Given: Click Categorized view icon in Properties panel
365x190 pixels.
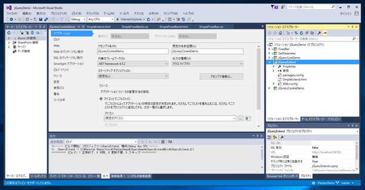Looking at the screenshot, I should [x=270, y=137].
